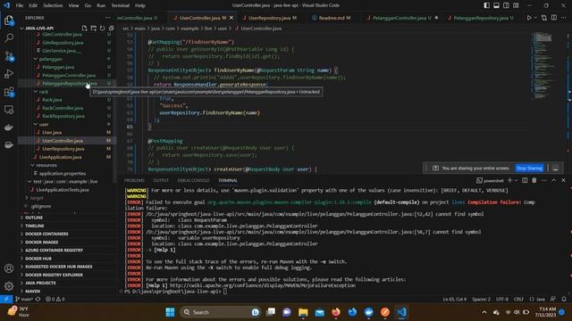Close the UserController.java tab

pos(231,18)
